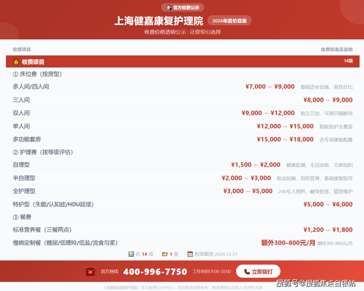Screen dimensions: 364x291
Task: Click the price ¥1,200 – ¥1,800
Action: click(328, 230)
